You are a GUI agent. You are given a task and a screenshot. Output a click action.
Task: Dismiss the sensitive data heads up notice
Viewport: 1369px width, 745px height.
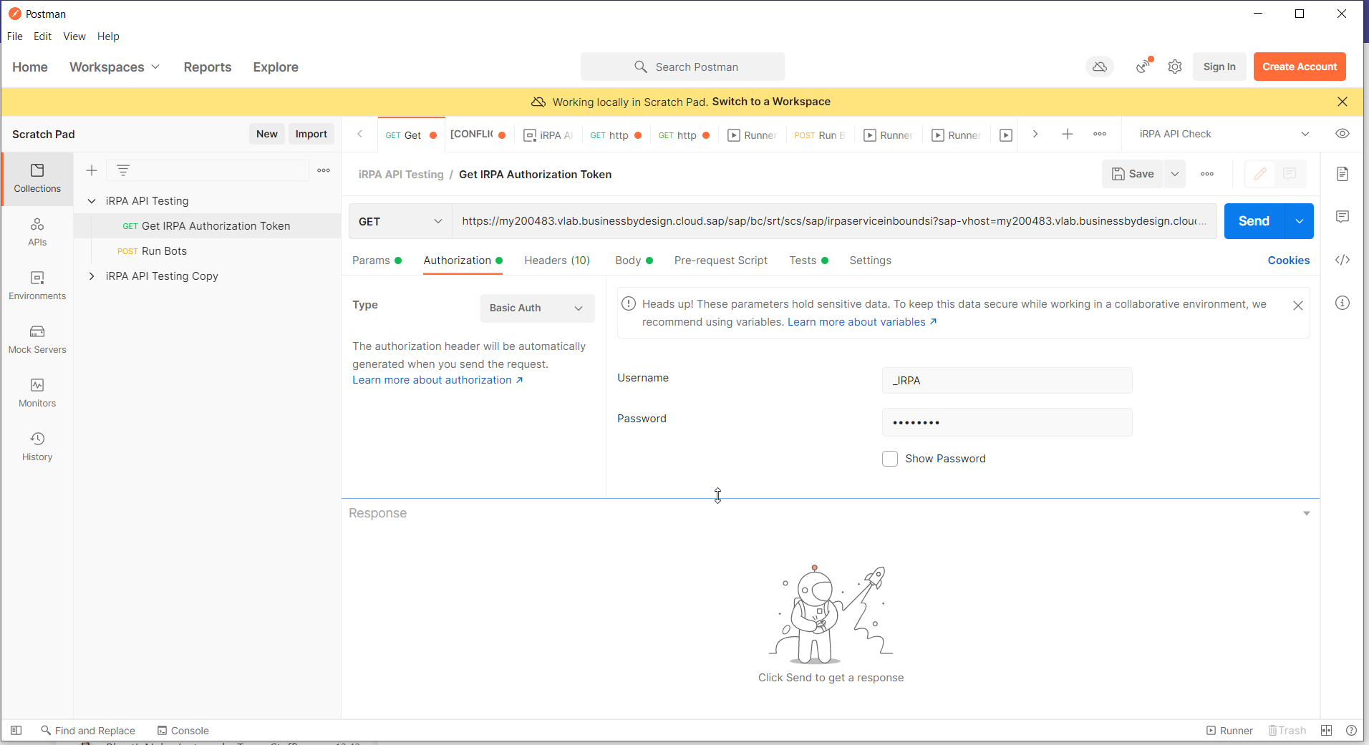pos(1297,306)
